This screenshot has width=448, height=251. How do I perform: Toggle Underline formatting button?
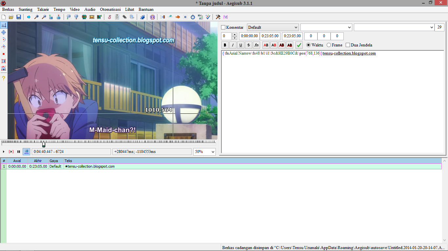(241, 45)
